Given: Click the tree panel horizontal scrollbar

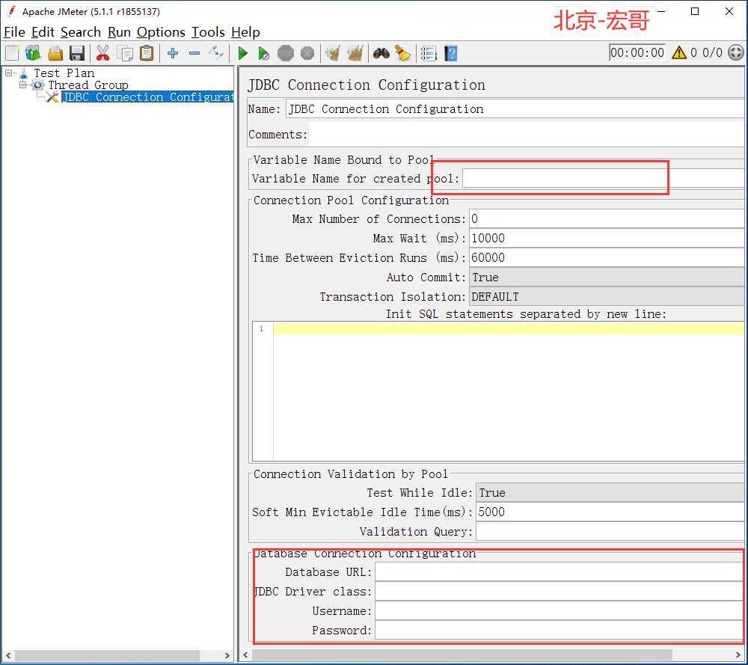Looking at the screenshot, I should coord(107,655).
